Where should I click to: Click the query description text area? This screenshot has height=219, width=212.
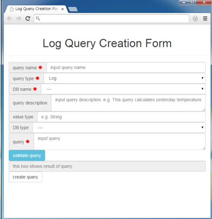(x=128, y=103)
